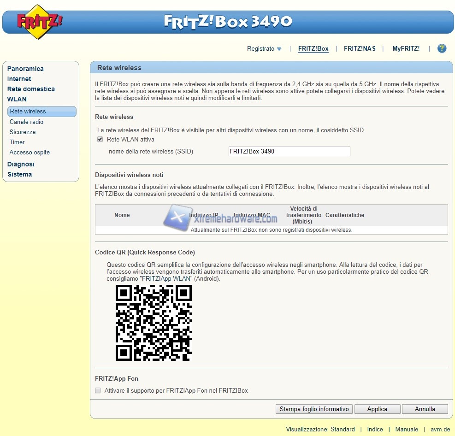This screenshot has width=455, height=436.
Task: Expand the Rete domestica section
Action: [31, 89]
